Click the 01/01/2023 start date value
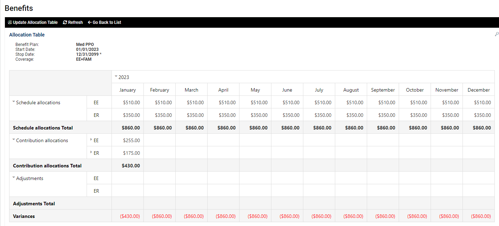Image resolution: width=499 pixels, height=226 pixels. click(87, 49)
